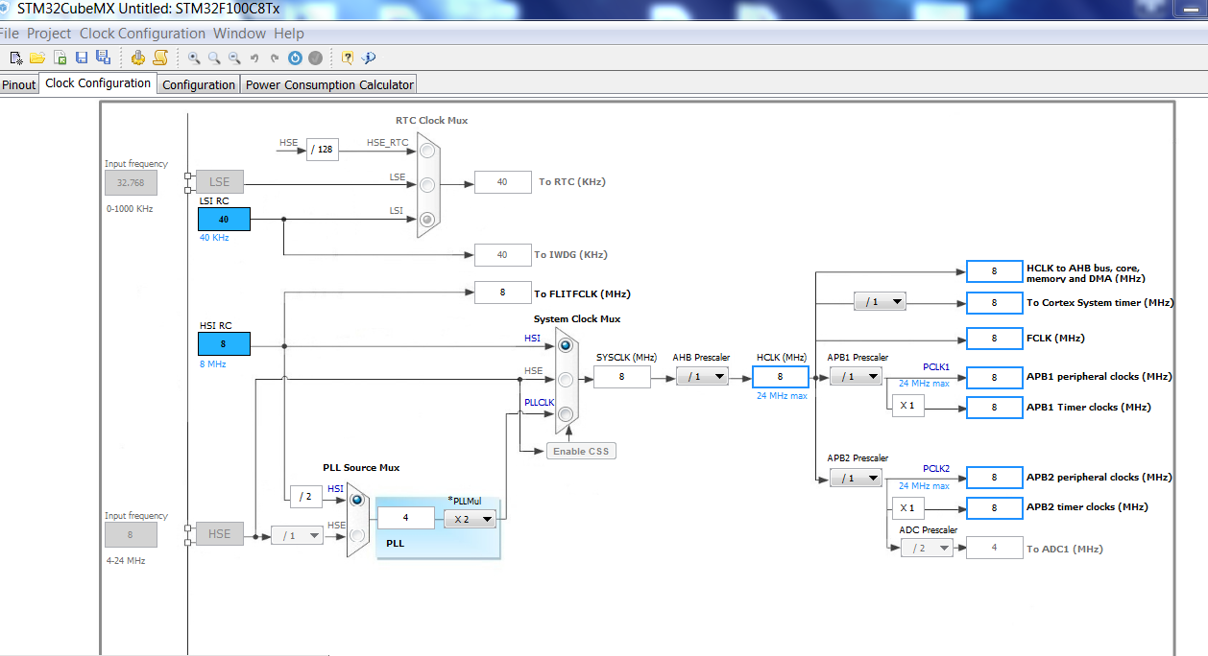Click the HCLK to AHB bus value field
1208x656 pixels.
click(x=995, y=271)
